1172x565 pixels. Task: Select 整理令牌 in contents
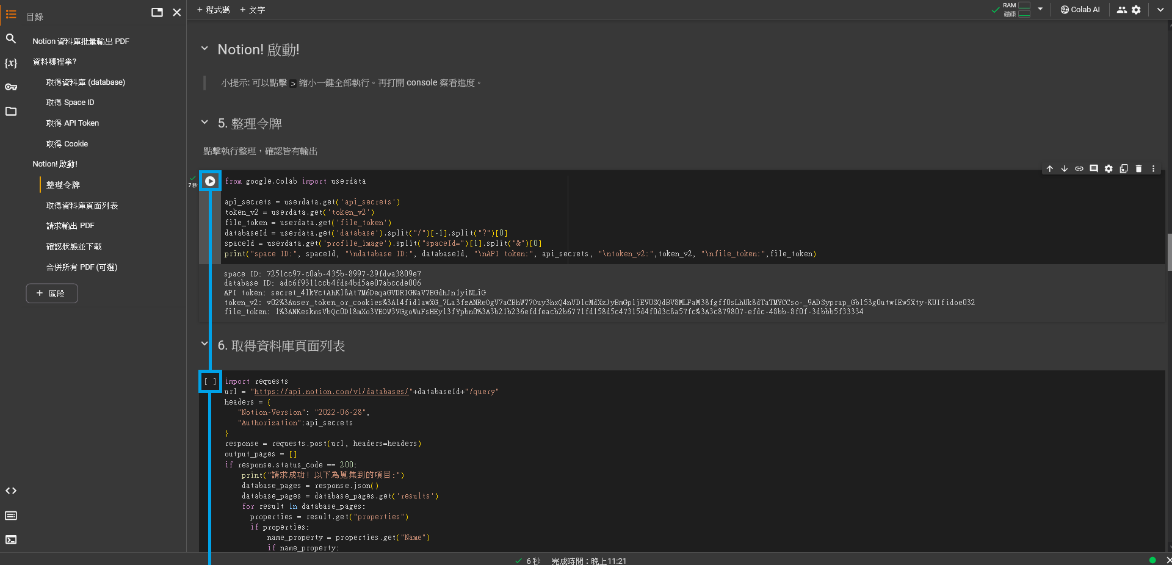coord(63,185)
